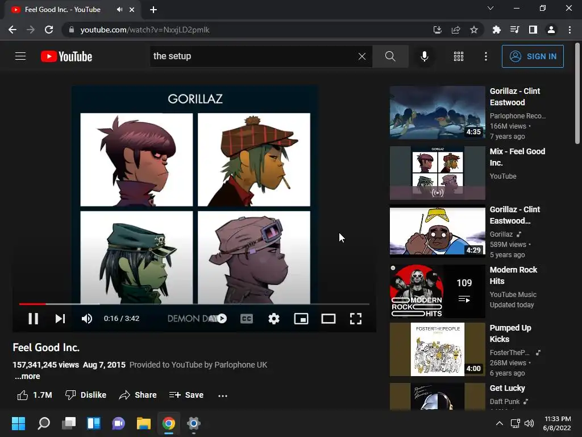The width and height of the screenshot is (582, 437).
Task: Start voice search with microphone
Action: [424, 56]
